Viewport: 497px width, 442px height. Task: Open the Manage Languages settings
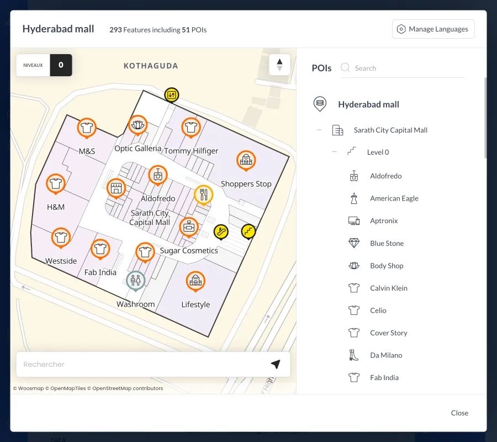[433, 29]
